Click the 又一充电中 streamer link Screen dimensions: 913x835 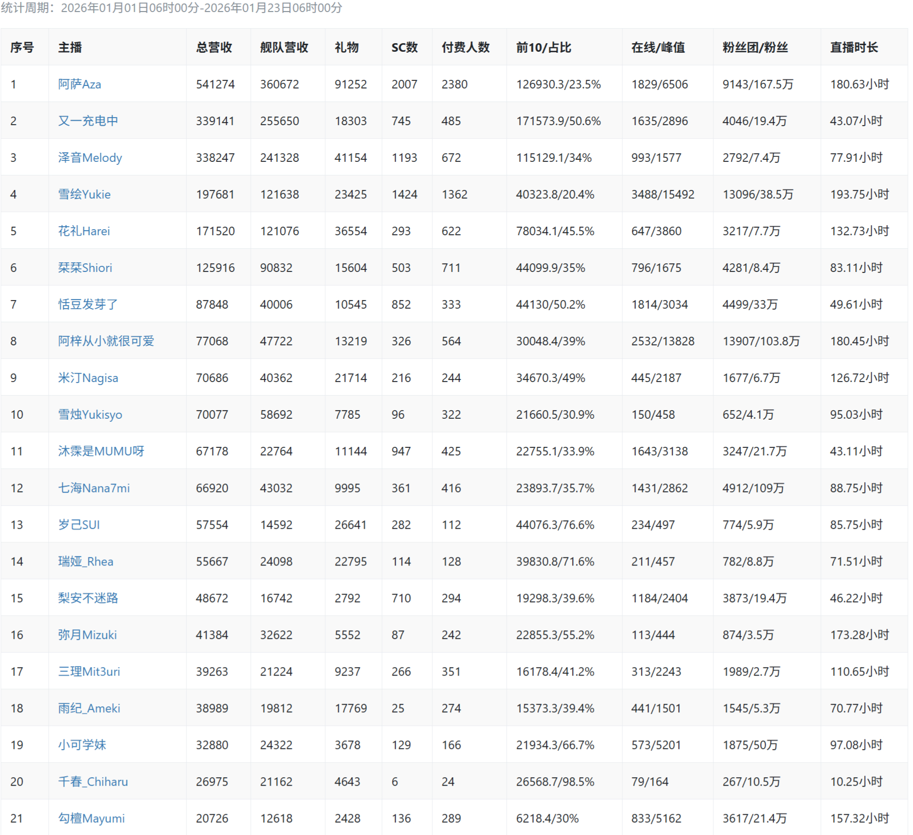tap(88, 121)
